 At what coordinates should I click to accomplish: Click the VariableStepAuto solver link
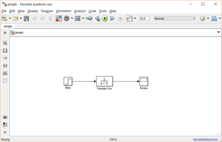click(x=205, y=139)
